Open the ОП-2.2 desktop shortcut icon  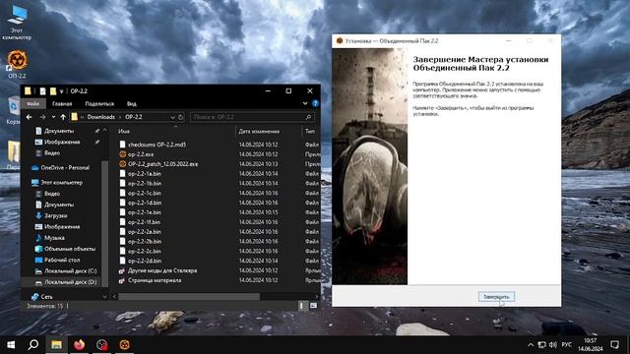(x=17, y=64)
